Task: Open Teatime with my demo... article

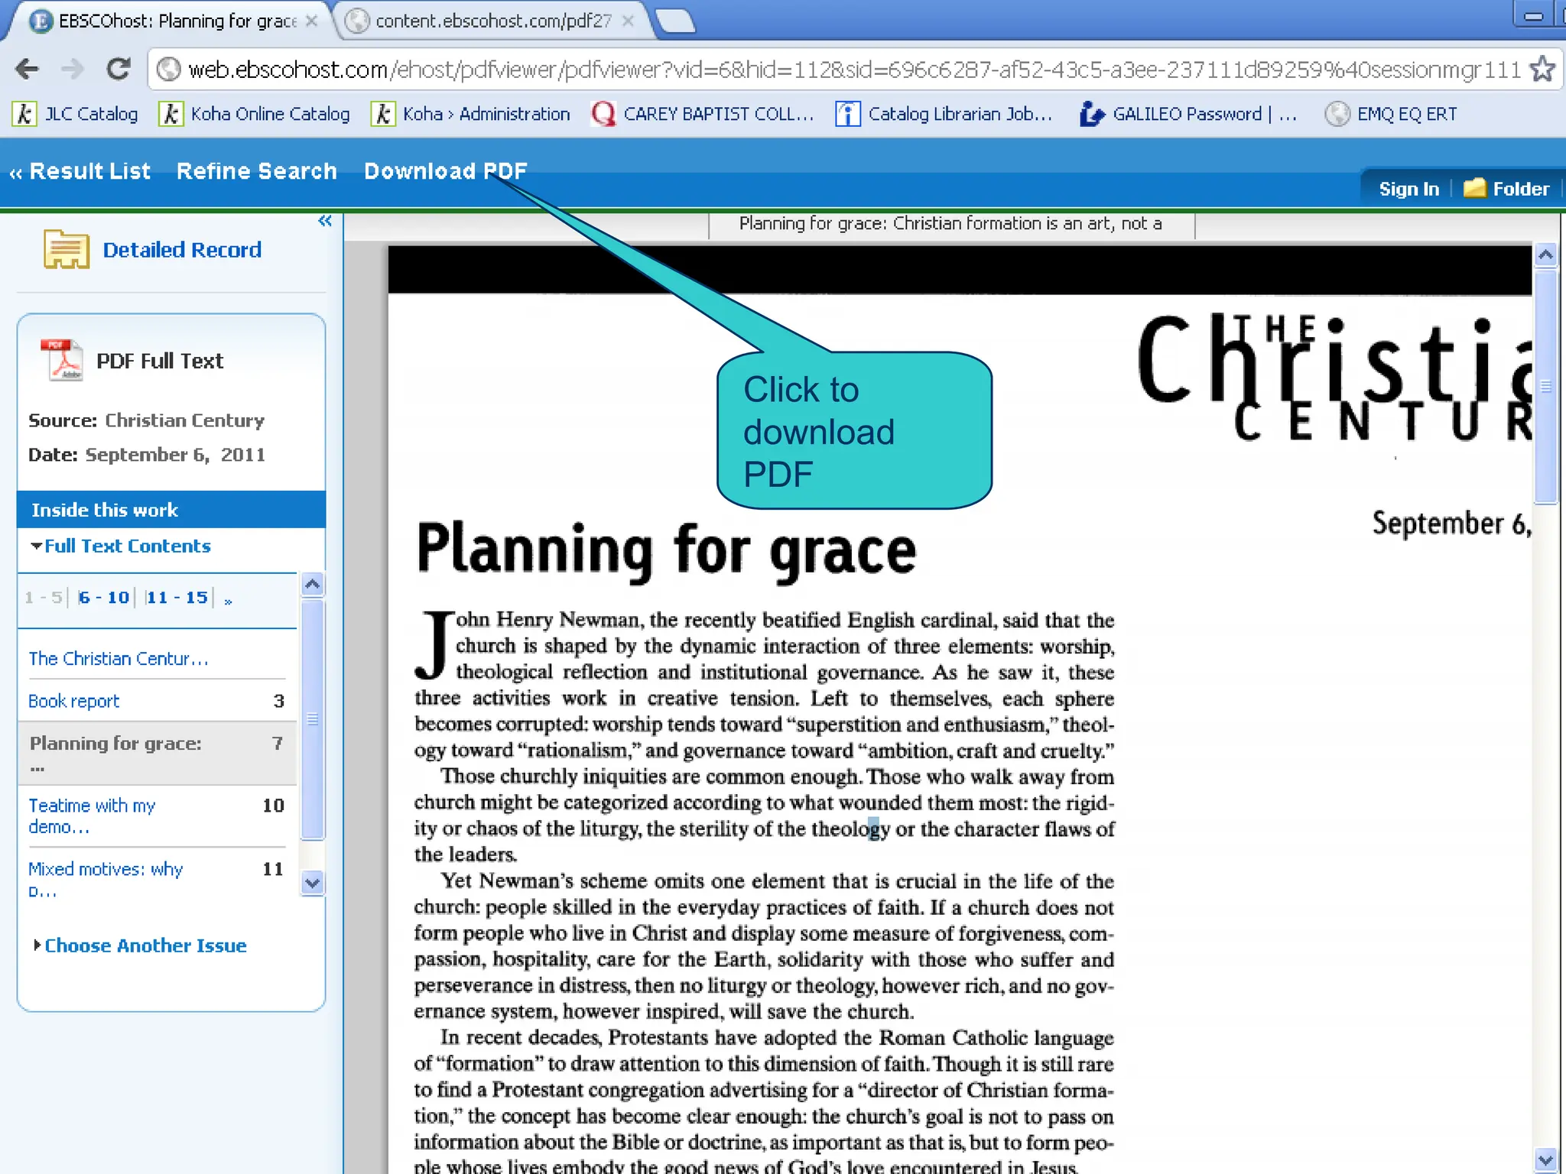Action: [92, 816]
